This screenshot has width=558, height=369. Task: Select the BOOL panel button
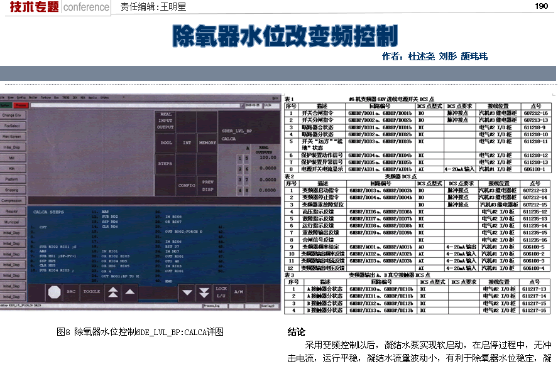tap(166, 142)
